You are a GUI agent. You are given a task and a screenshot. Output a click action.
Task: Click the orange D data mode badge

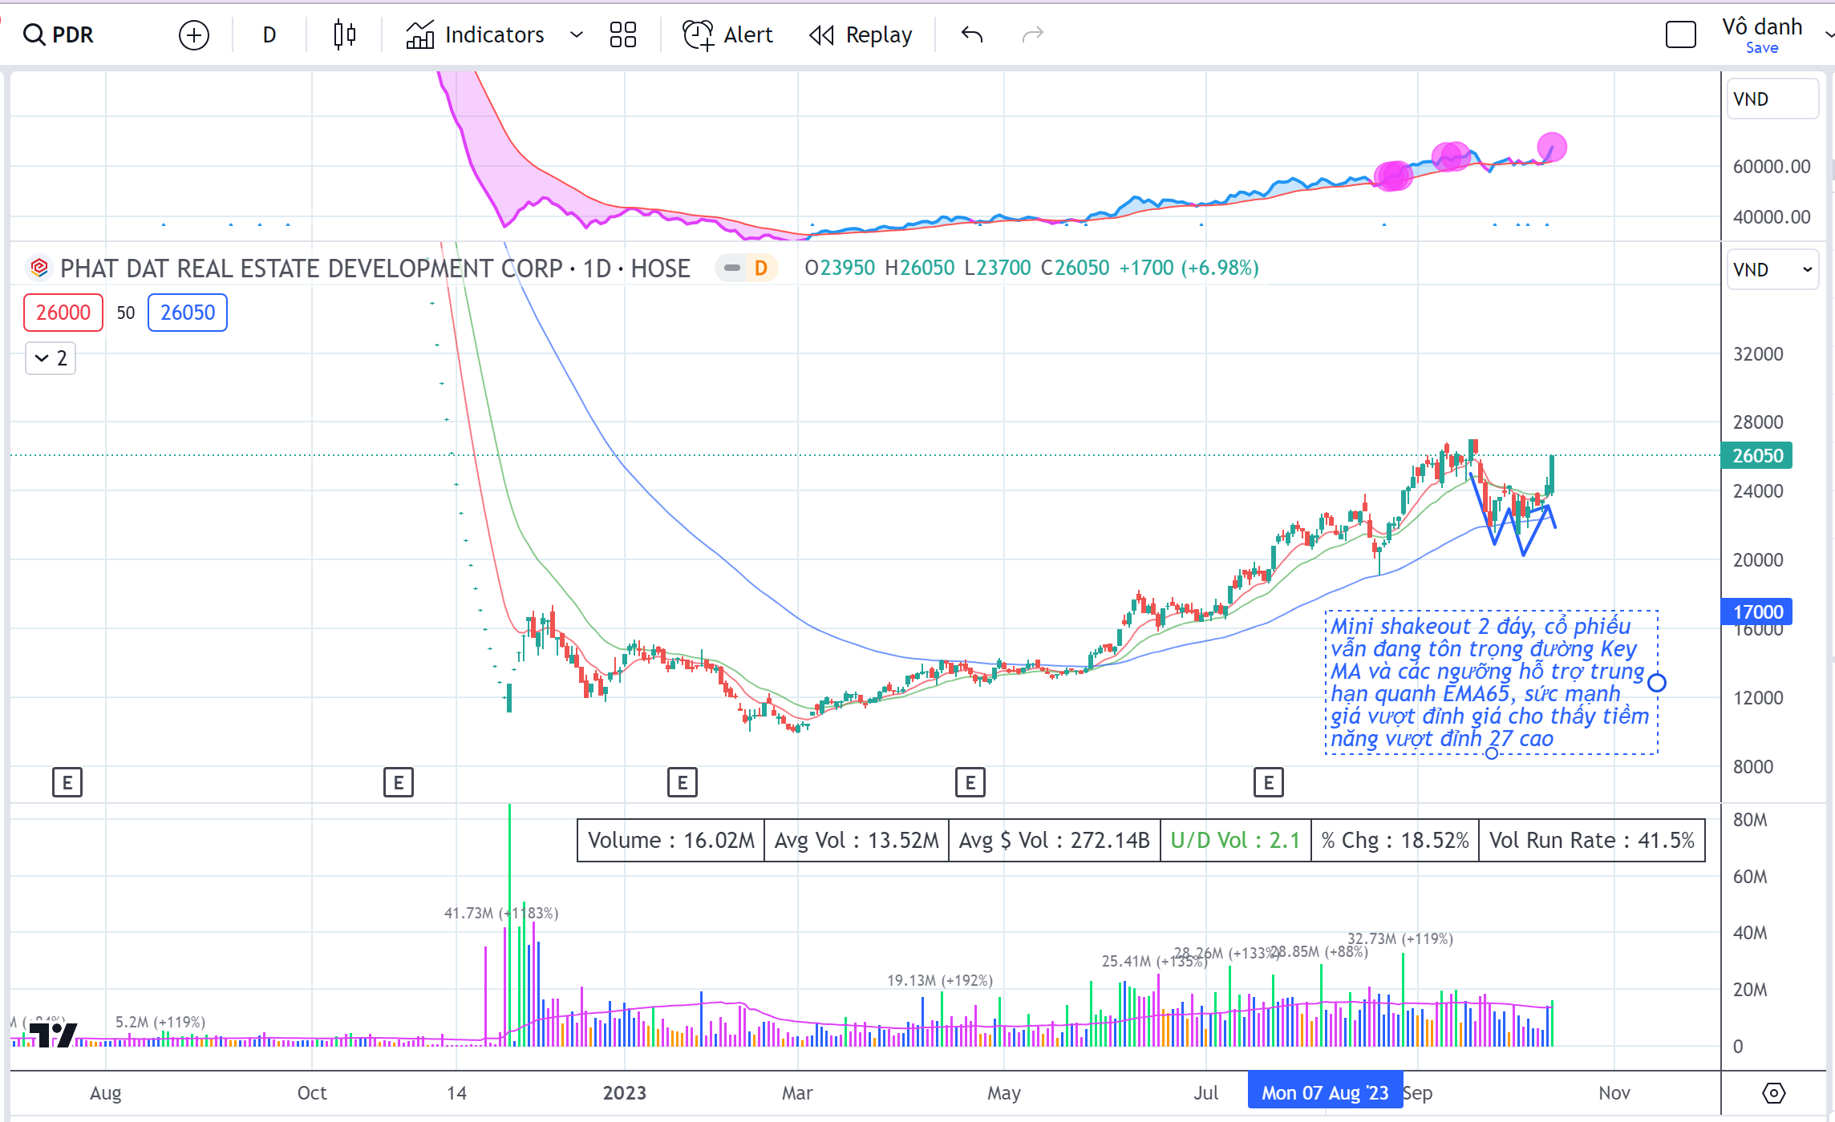pyautogui.click(x=761, y=268)
